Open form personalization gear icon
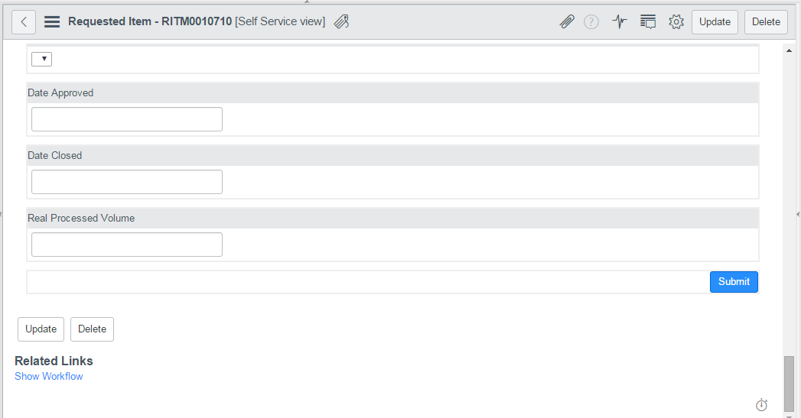 pos(676,22)
